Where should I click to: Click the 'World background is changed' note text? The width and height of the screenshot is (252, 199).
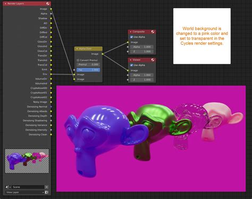[202, 36]
